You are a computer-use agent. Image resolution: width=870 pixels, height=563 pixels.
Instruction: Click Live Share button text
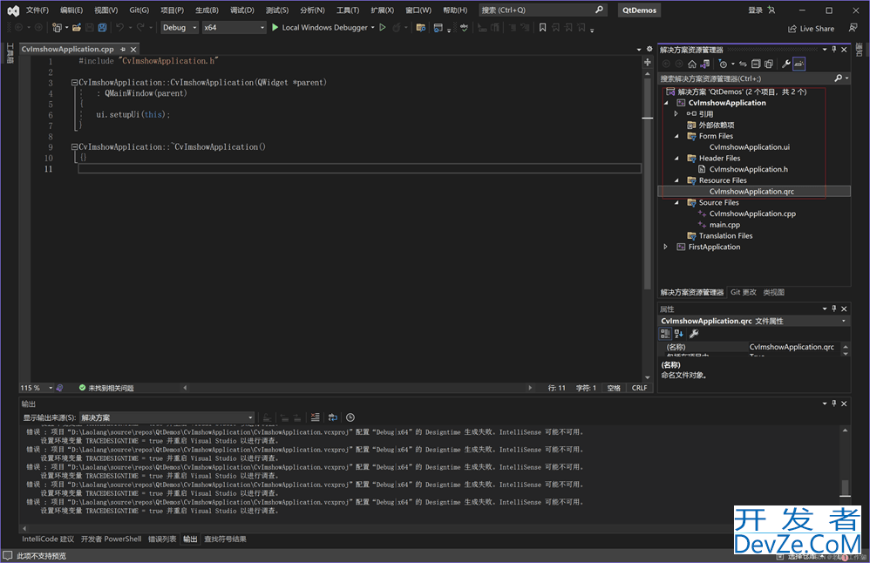coord(817,28)
